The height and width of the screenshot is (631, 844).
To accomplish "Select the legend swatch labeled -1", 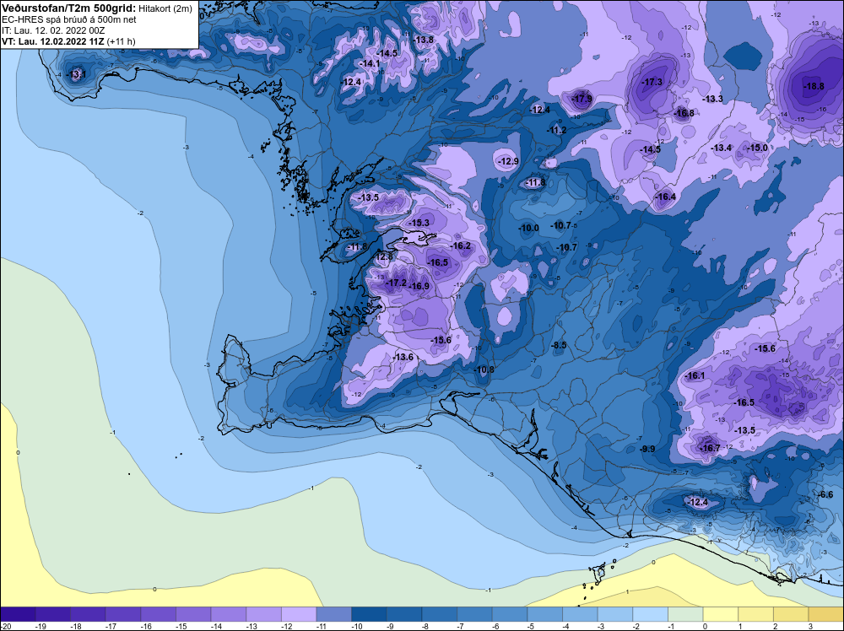I will (x=685, y=614).
